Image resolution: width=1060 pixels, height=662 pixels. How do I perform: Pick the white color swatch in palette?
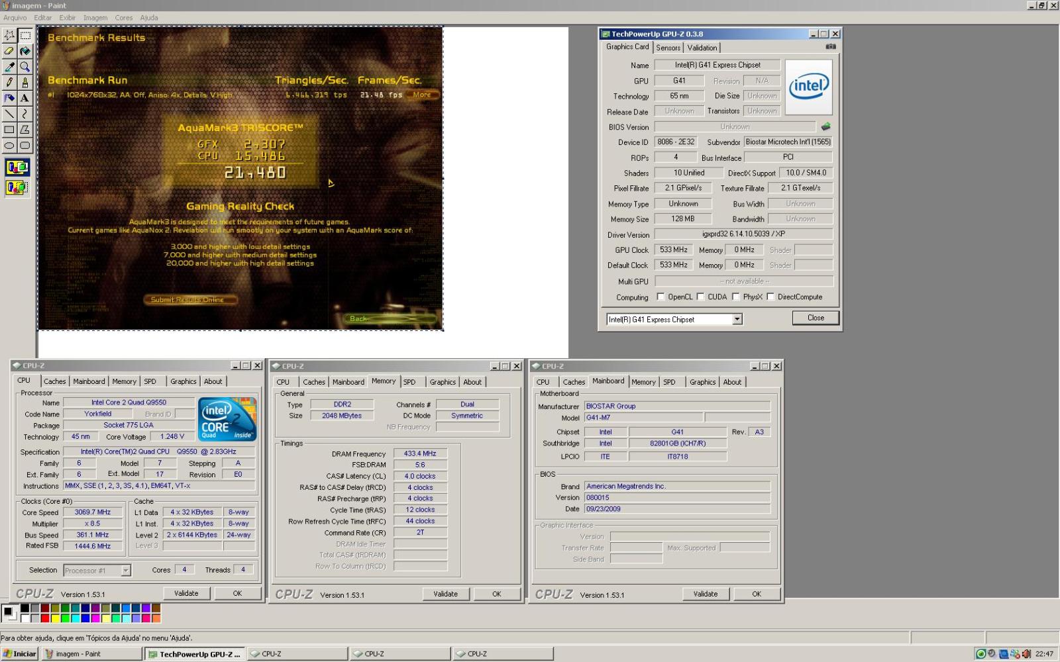coord(25,618)
